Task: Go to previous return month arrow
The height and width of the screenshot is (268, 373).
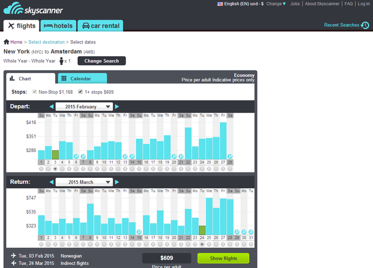Action: 51,182
